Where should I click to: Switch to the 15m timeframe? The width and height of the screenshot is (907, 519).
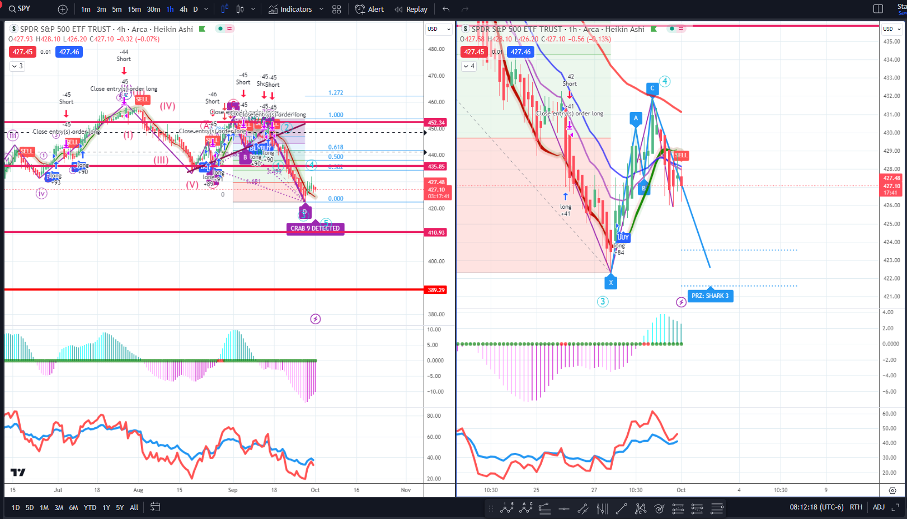tap(134, 10)
